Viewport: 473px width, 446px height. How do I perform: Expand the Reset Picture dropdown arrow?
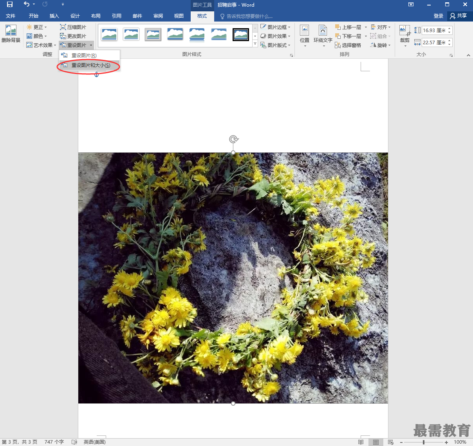(91, 45)
